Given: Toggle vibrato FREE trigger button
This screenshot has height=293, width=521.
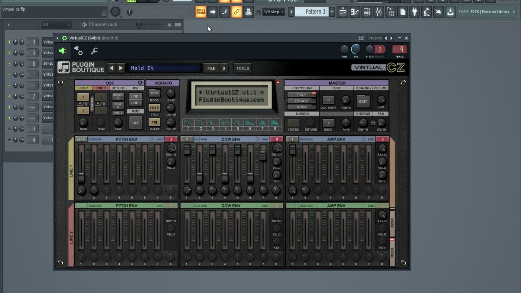Looking at the screenshot, I should [x=155, y=108].
